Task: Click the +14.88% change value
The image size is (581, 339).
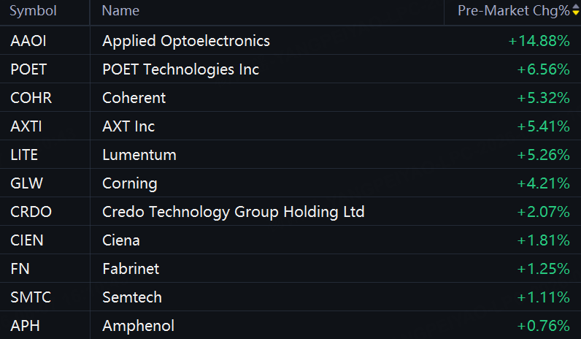Action: click(539, 41)
